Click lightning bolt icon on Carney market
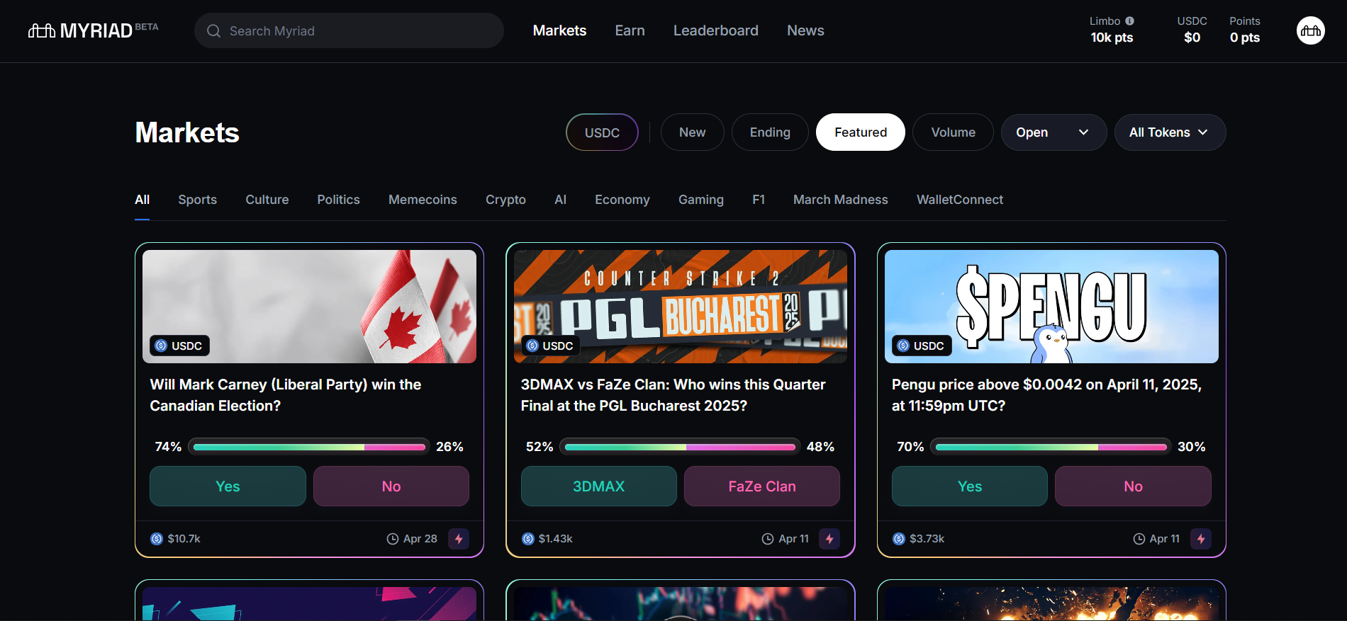The image size is (1347, 621). click(x=459, y=539)
